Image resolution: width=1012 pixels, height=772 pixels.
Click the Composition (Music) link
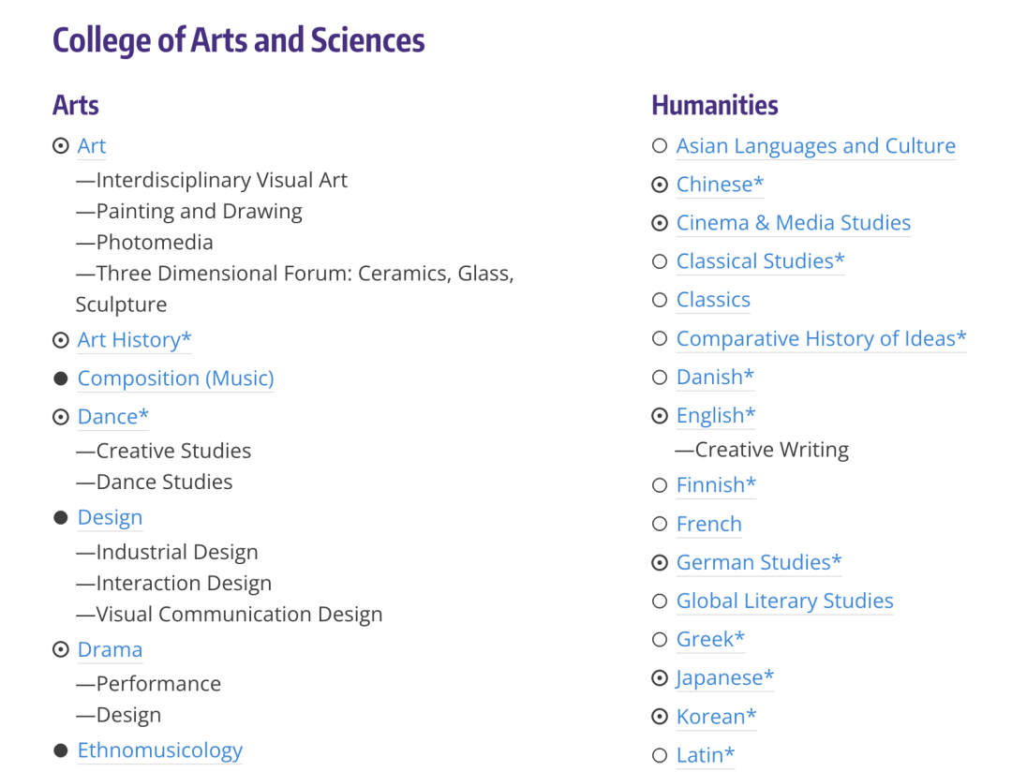(x=175, y=379)
